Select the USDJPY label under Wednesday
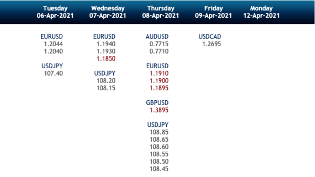The image size is (315, 177). (105, 73)
